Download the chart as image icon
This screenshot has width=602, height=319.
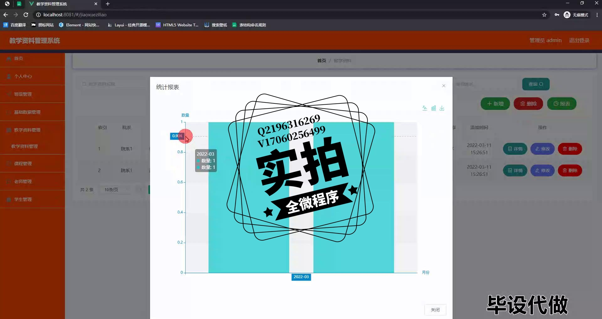[442, 108]
